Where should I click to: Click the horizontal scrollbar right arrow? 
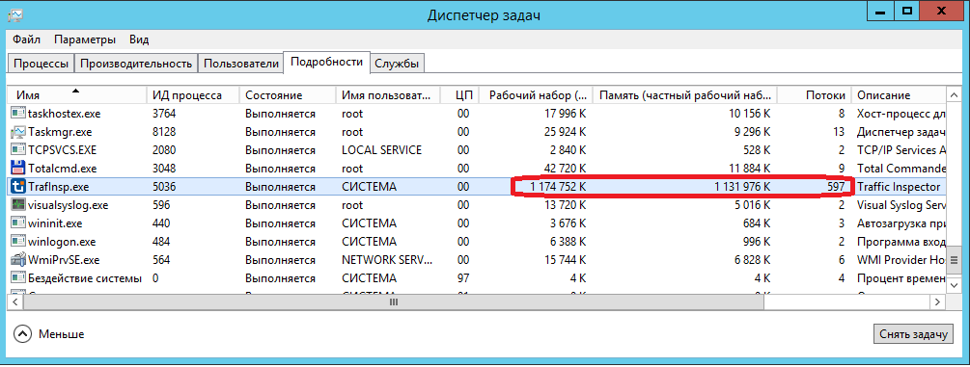tap(938, 302)
